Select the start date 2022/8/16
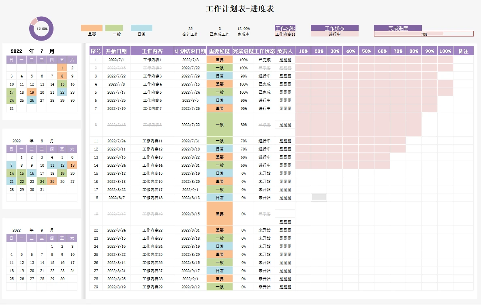The width and height of the screenshot is (481, 307). pos(116,247)
